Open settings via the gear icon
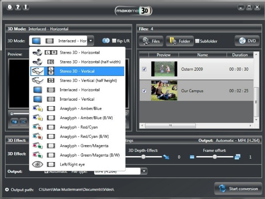The height and width of the screenshot is (199, 265). pos(10,7)
